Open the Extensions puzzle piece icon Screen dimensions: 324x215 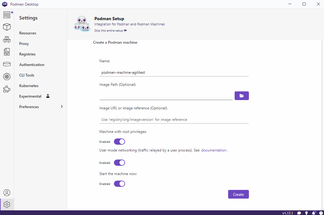7,89
